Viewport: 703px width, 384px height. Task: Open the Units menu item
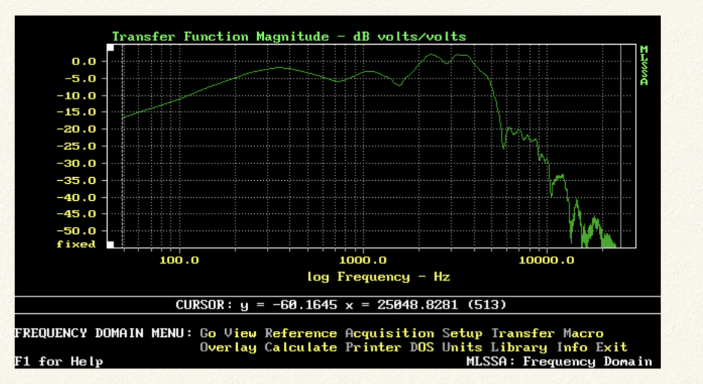click(x=462, y=347)
